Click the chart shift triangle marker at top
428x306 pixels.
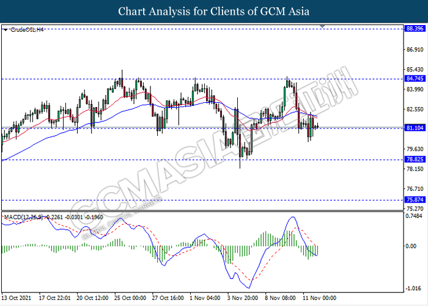click(322, 26)
